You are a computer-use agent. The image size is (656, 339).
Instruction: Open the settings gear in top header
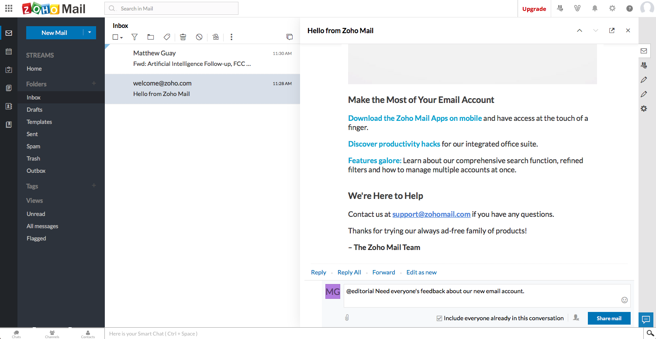(612, 8)
